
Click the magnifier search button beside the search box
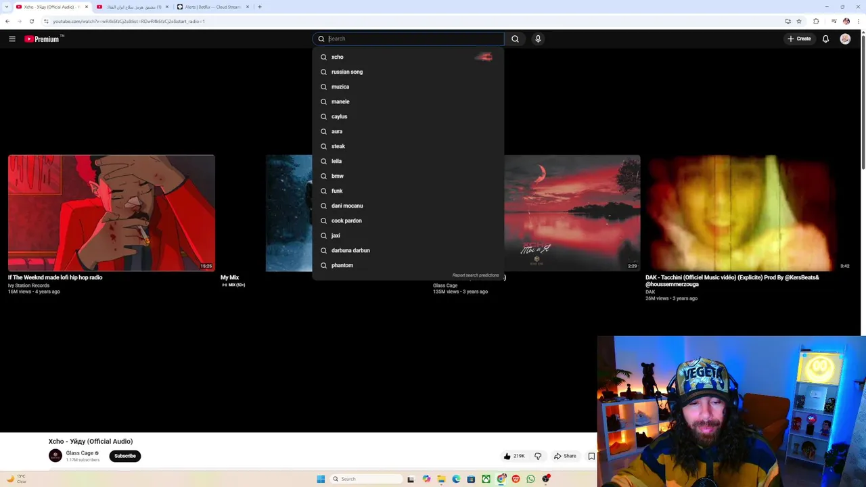click(x=515, y=39)
